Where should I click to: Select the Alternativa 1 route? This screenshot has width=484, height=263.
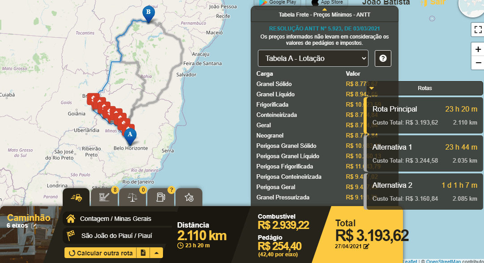(x=424, y=153)
